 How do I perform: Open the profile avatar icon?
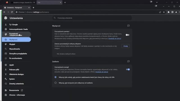[x=176, y=12]
